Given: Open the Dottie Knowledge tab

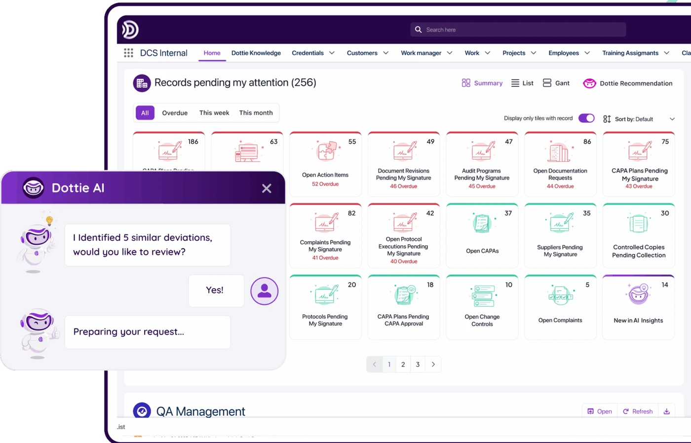Looking at the screenshot, I should click(256, 53).
